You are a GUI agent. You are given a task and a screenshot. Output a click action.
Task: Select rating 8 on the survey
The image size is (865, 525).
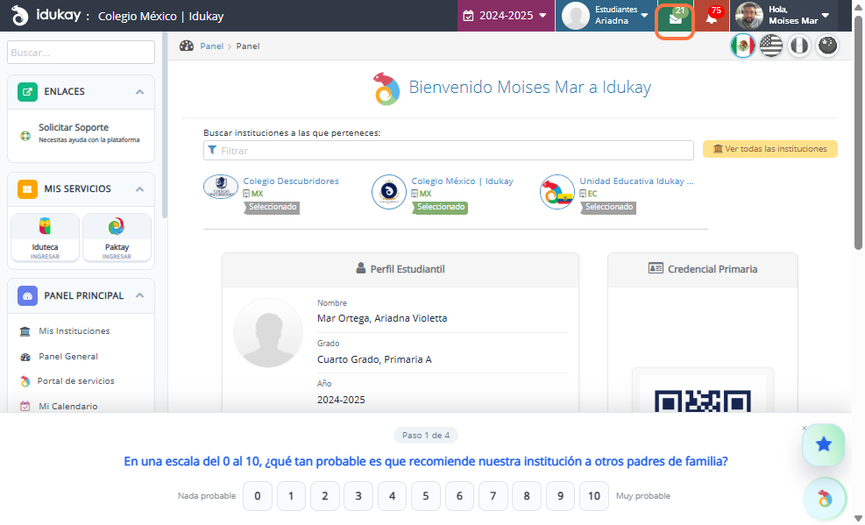(527, 496)
